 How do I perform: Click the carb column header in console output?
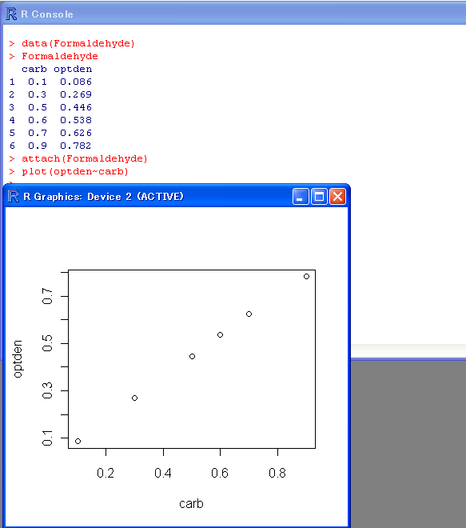point(34,69)
